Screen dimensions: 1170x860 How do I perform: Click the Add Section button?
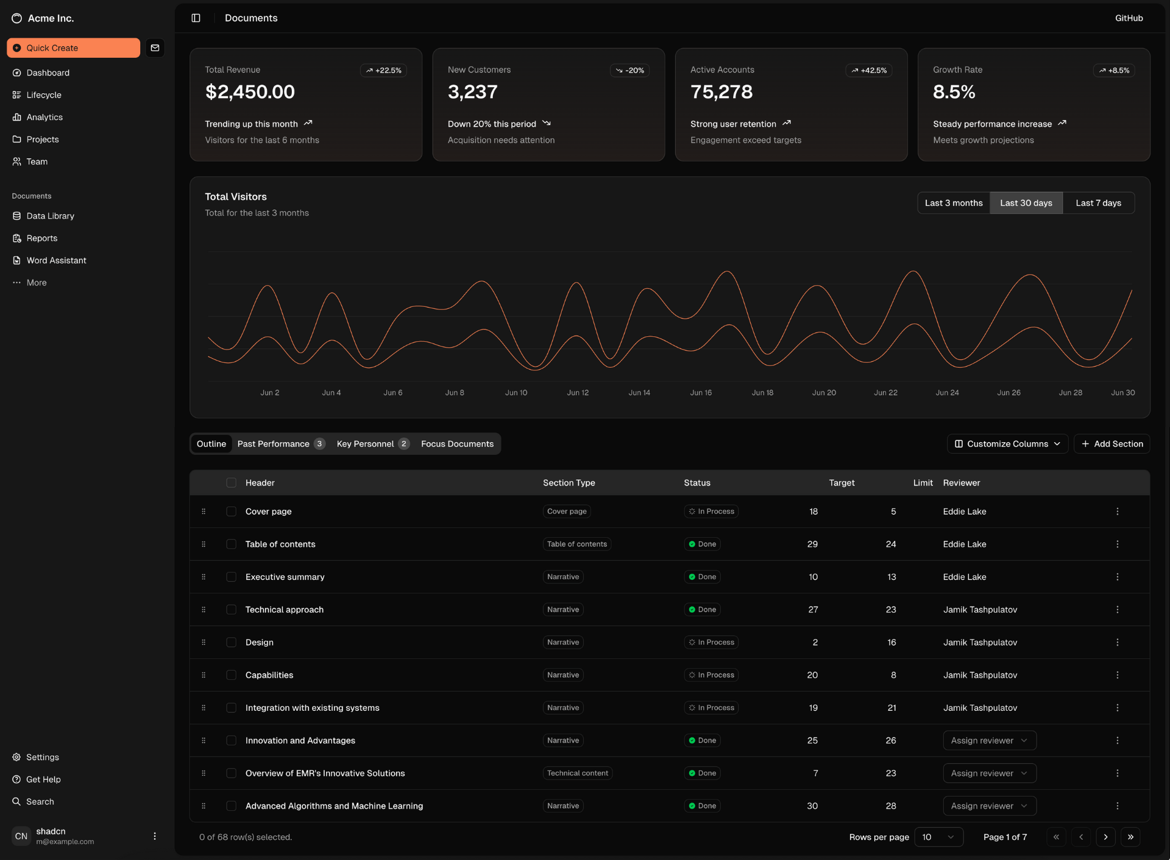click(1111, 444)
